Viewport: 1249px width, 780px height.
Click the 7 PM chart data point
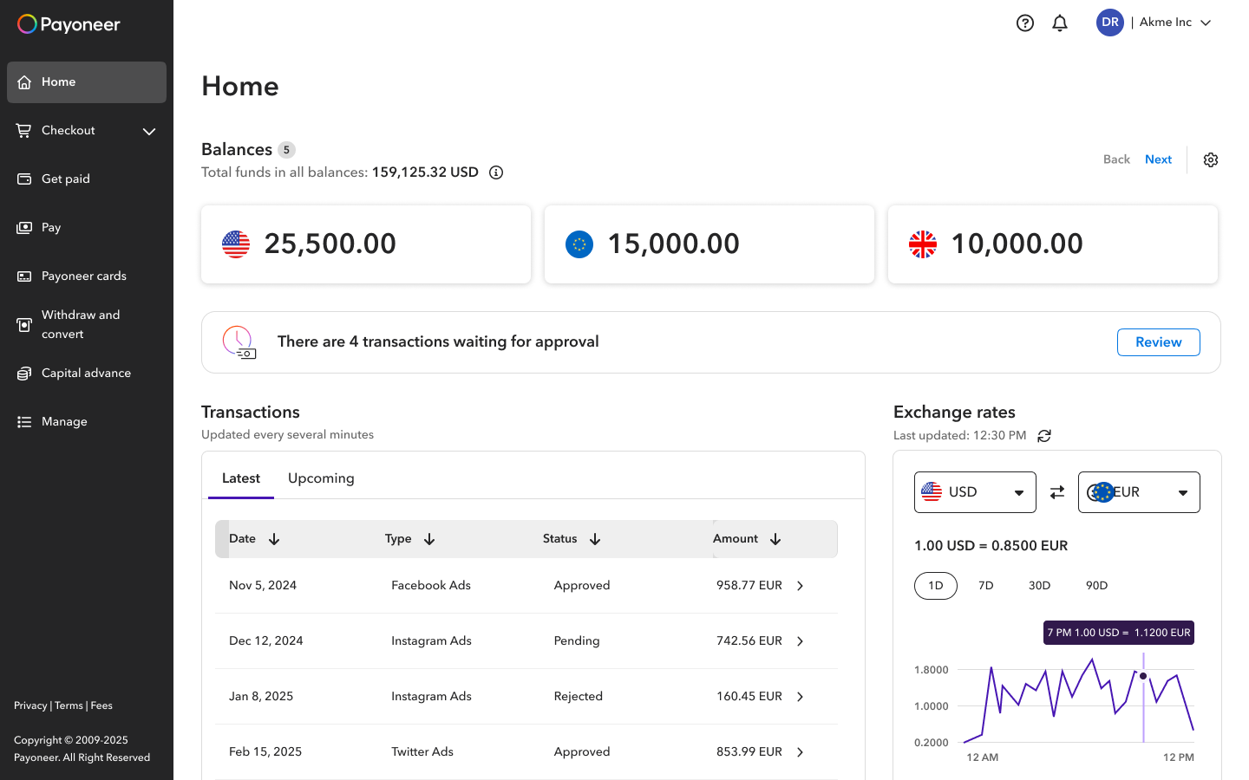point(1143,676)
